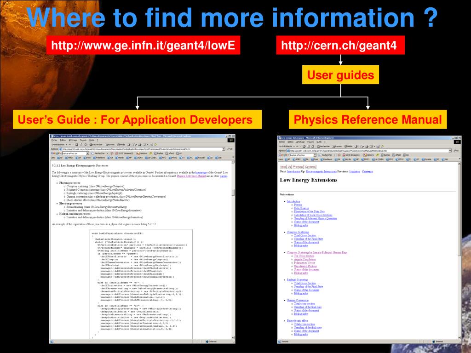Click the blocked popups counter in the left browser
The image size is (471, 353).
click(x=124, y=153)
